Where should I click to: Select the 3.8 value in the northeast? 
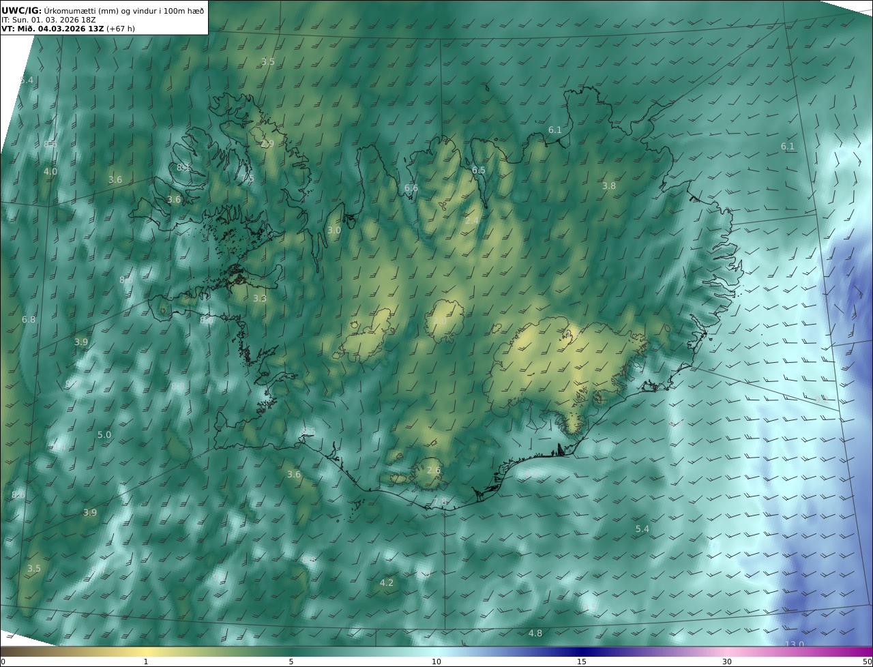click(x=609, y=186)
